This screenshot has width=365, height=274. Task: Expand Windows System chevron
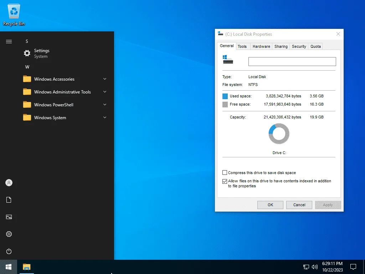tap(105, 117)
